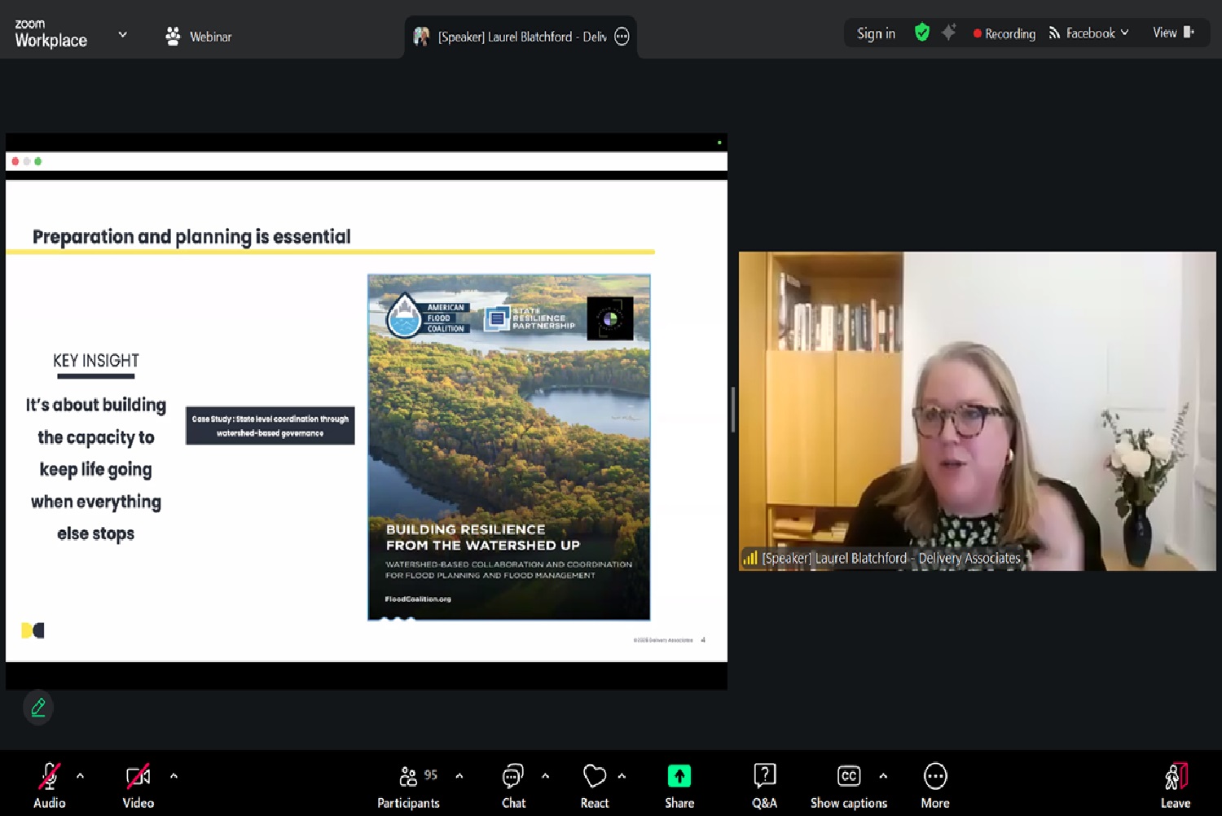Viewport: 1222px width, 816px height.
Task: Open the Participants panel
Action: 408,786
